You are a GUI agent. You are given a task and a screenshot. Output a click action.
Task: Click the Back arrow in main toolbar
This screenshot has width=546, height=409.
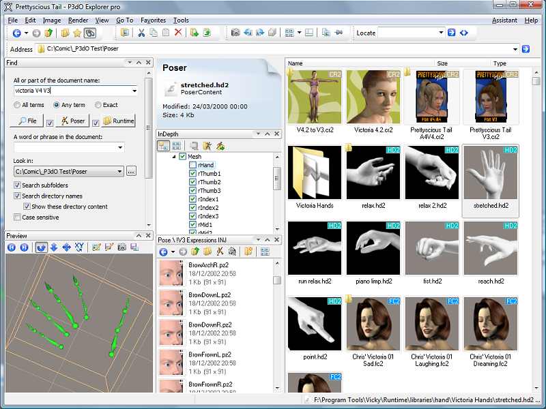click(16, 33)
